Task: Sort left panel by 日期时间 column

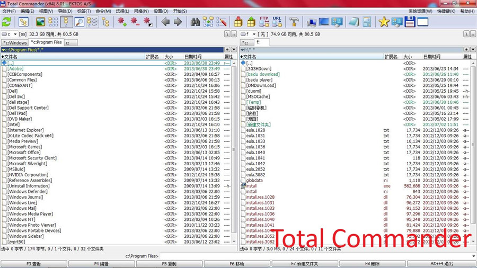Action: pyautogui.click(x=193, y=57)
